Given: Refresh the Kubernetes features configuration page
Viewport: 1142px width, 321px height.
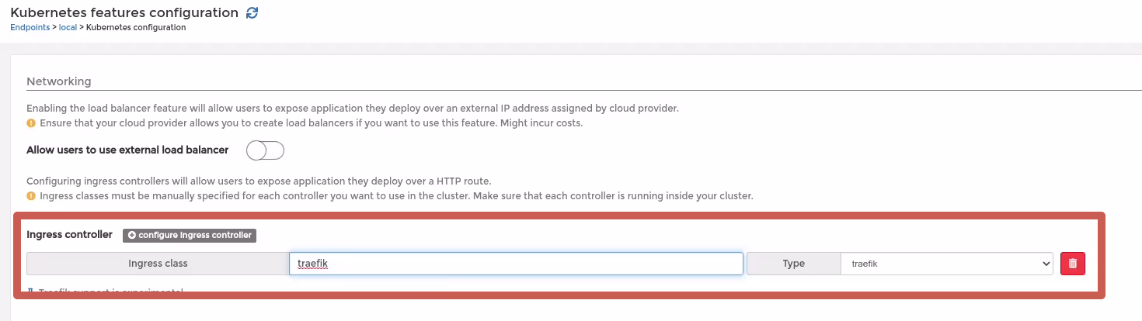Looking at the screenshot, I should (252, 12).
